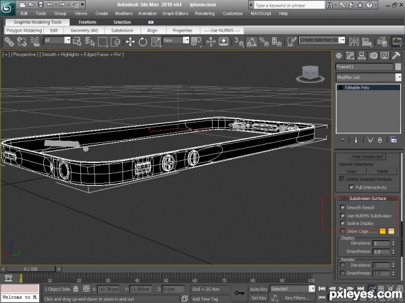This screenshot has width=405, height=303.
Task: Open the Layer Manager icon
Action: [382, 42]
